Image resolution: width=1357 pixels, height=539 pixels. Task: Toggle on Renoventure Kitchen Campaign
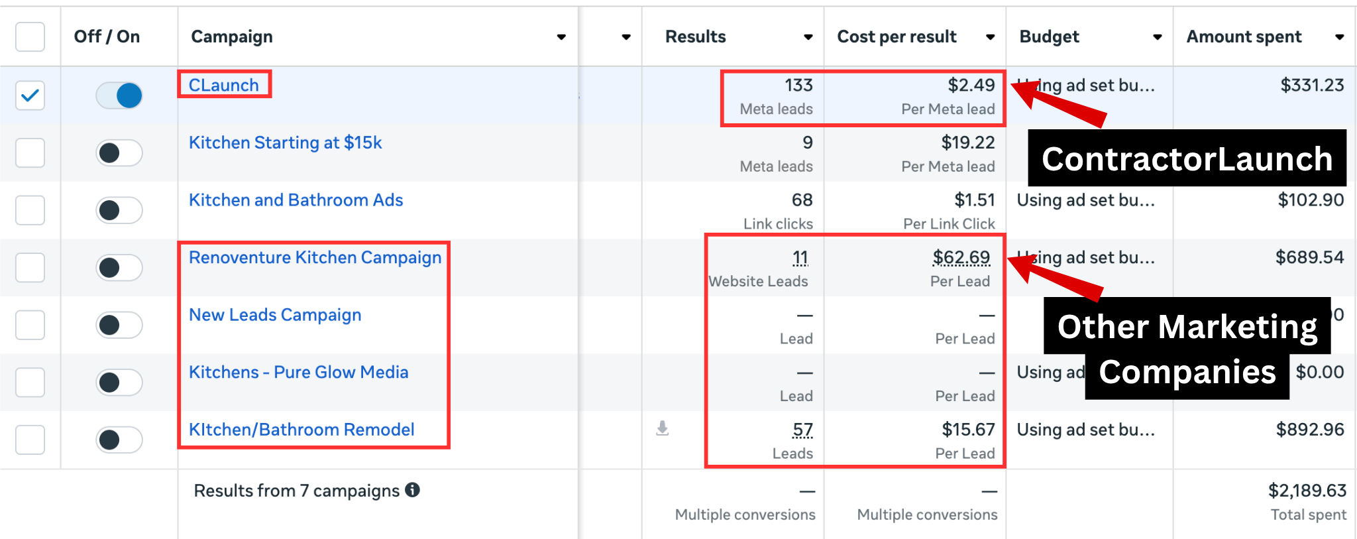tap(119, 268)
